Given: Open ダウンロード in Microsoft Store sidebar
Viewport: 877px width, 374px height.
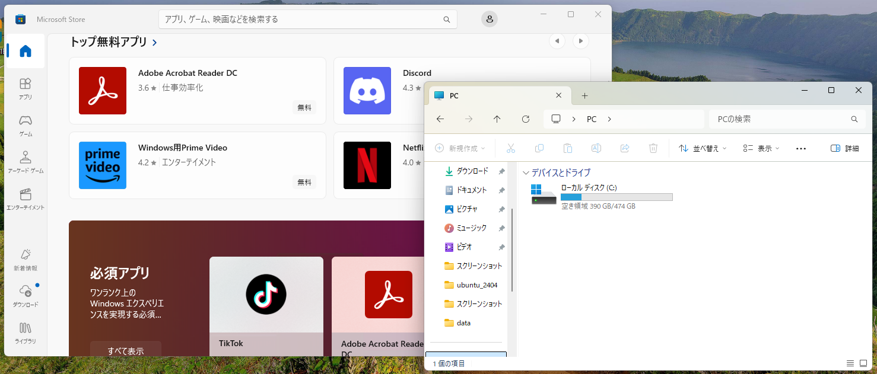Looking at the screenshot, I should [x=26, y=295].
